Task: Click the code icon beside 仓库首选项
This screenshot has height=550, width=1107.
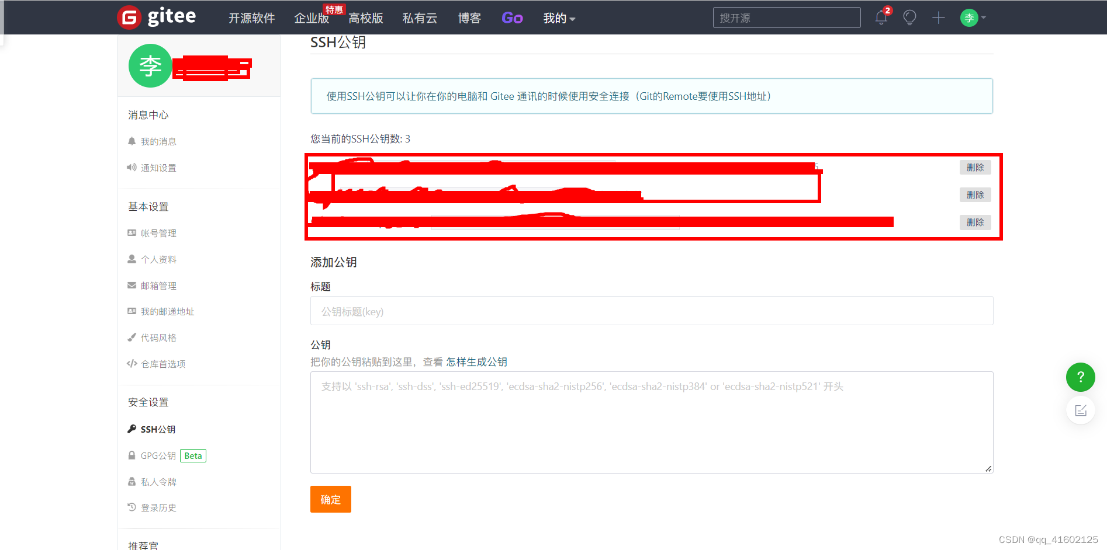Action: (x=132, y=363)
